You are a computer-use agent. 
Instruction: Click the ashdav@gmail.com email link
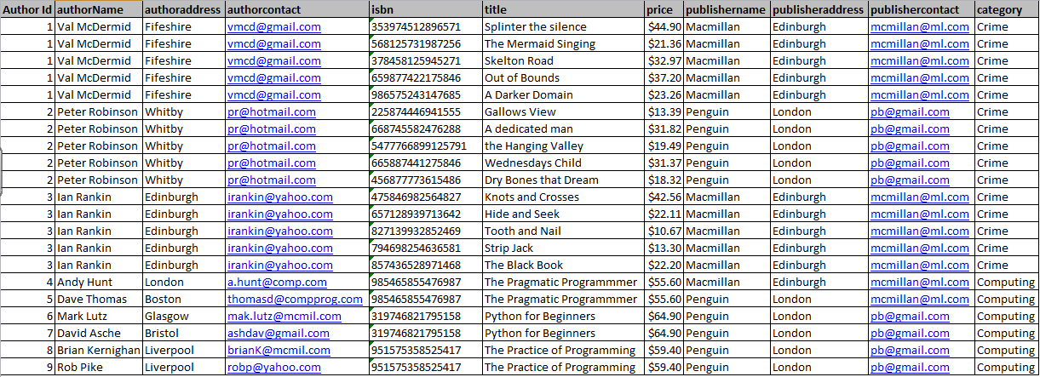pos(279,333)
